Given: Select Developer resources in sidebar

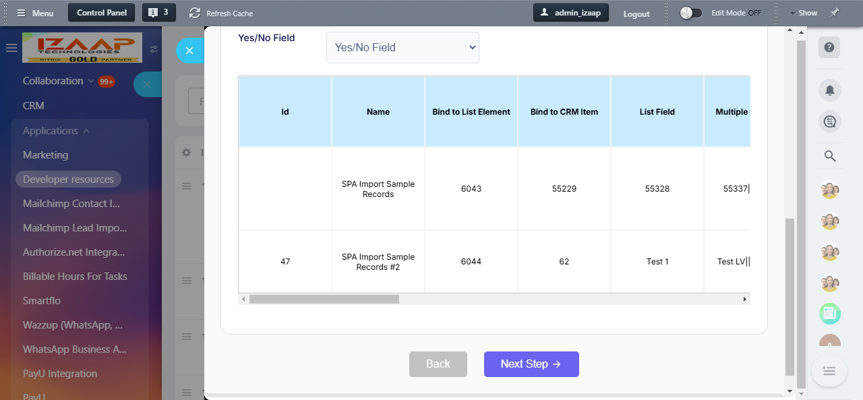Looking at the screenshot, I should pyautogui.click(x=68, y=179).
